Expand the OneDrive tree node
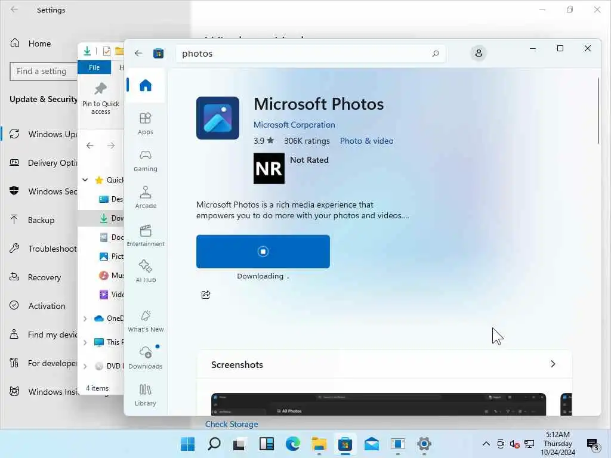611x458 pixels. 85,318
